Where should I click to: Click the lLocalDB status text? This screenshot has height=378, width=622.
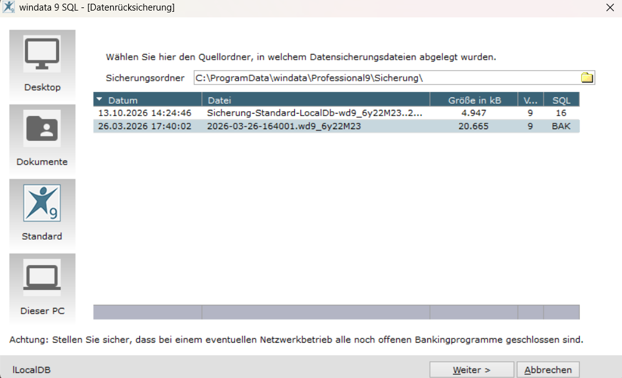click(x=31, y=370)
